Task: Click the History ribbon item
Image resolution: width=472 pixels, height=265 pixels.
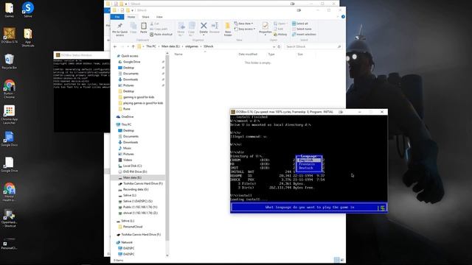Action: point(280,35)
